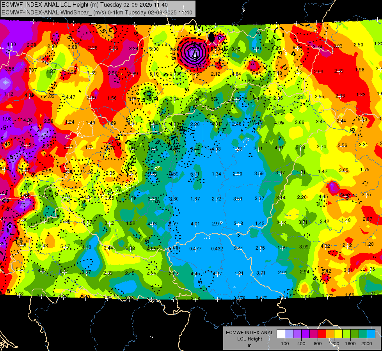Click the yellow swatch in the legend

click(x=338, y=334)
